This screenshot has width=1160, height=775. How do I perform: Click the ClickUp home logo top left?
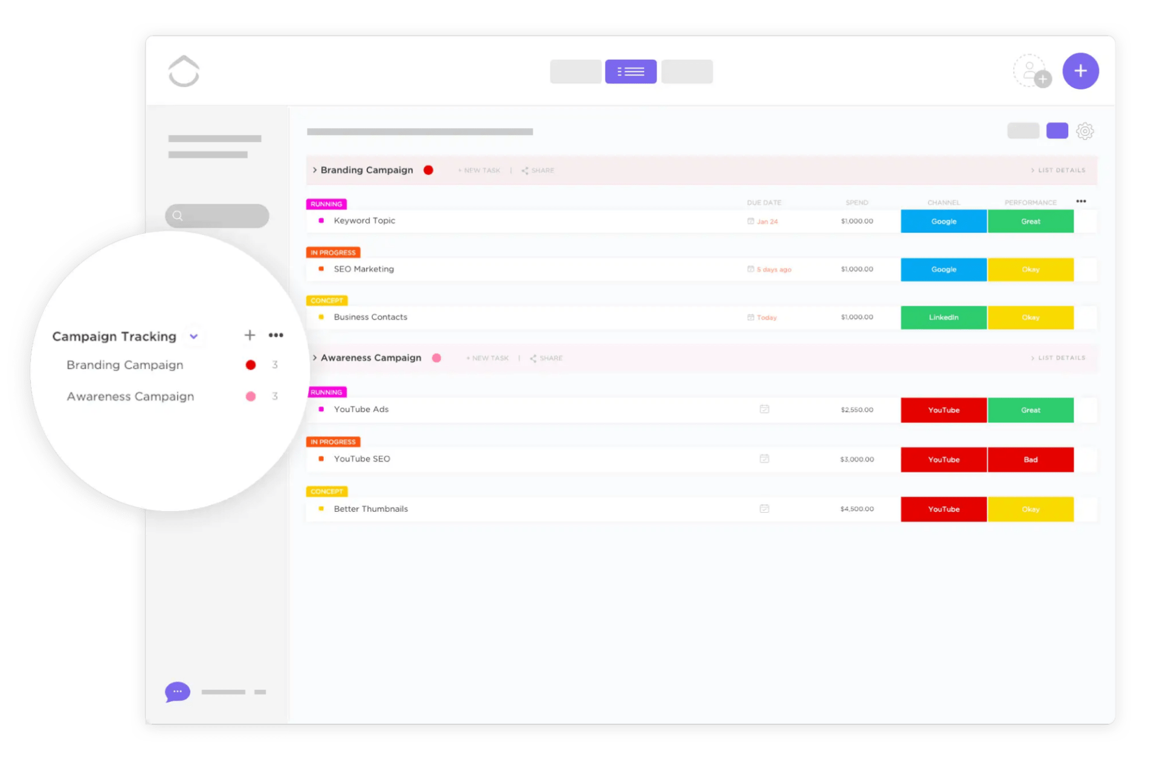184,71
